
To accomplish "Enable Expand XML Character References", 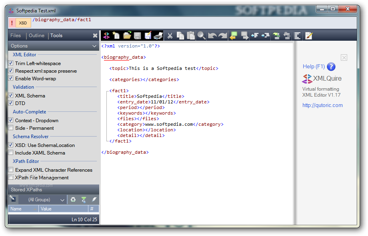I will 11,170.
